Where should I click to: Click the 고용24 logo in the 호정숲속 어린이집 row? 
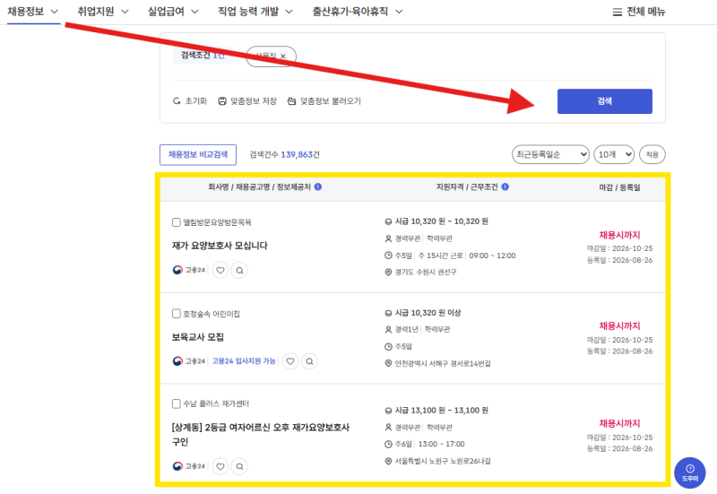[x=188, y=361]
